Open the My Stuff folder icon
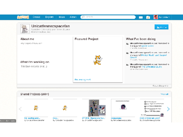Screen dimensions: 183x137 coord(148,18)
